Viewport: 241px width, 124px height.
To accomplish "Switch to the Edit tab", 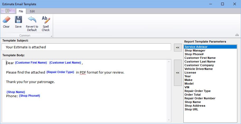I will pos(32,11).
